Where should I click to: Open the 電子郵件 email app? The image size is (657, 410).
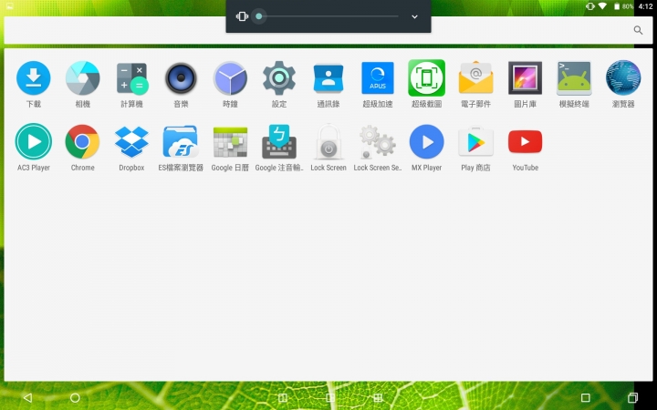475,78
